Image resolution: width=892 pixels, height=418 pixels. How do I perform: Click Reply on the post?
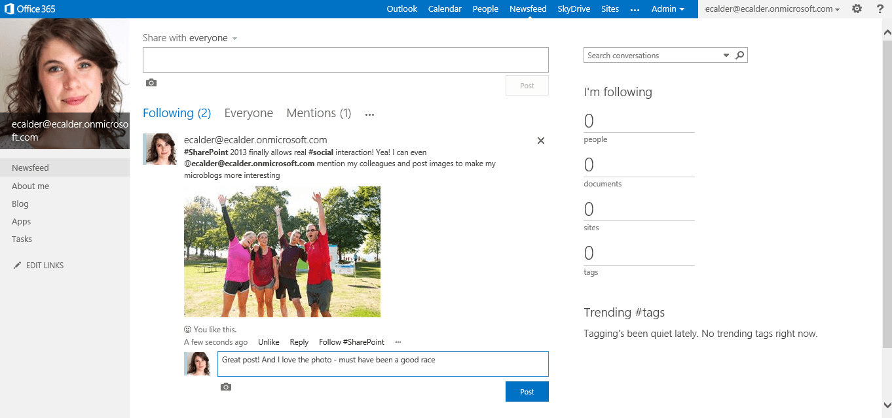(299, 342)
